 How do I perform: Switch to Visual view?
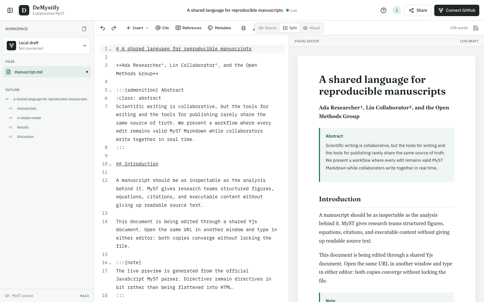(x=311, y=28)
